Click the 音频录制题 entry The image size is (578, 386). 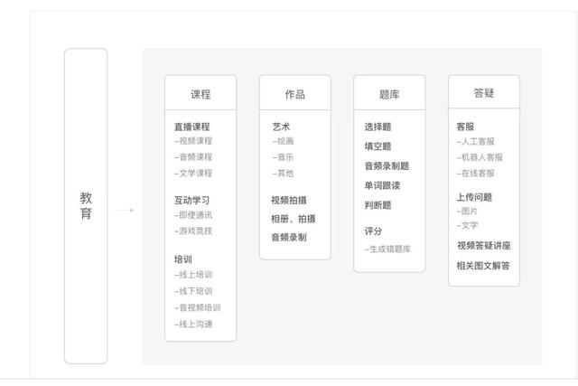click(387, 166)
